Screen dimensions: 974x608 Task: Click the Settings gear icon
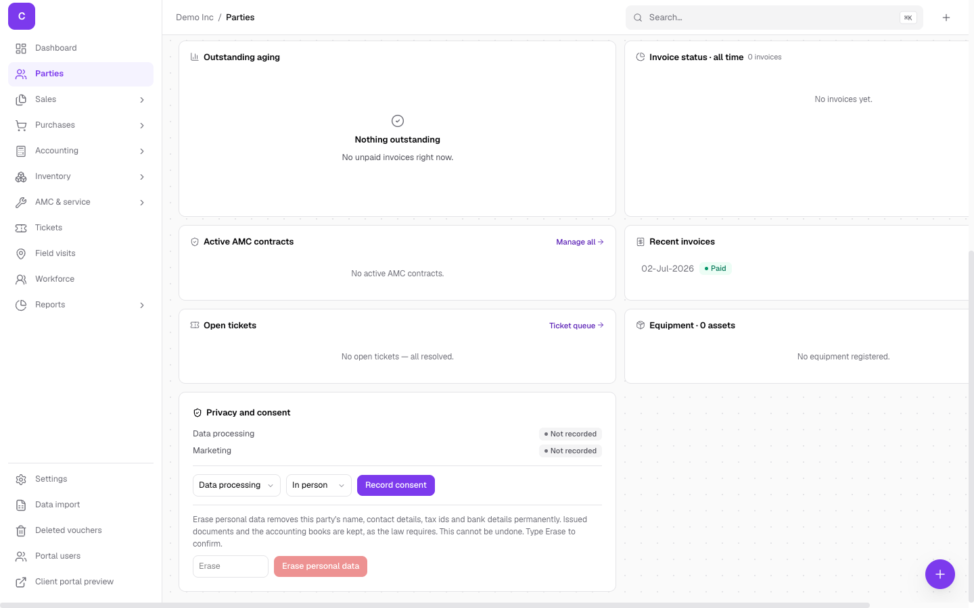pyautogui.click(x=21, y=480)
